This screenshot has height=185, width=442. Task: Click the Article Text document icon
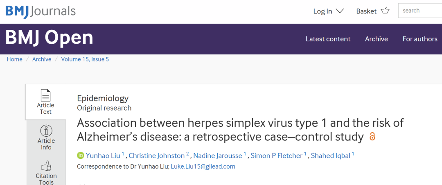(46, 95)
